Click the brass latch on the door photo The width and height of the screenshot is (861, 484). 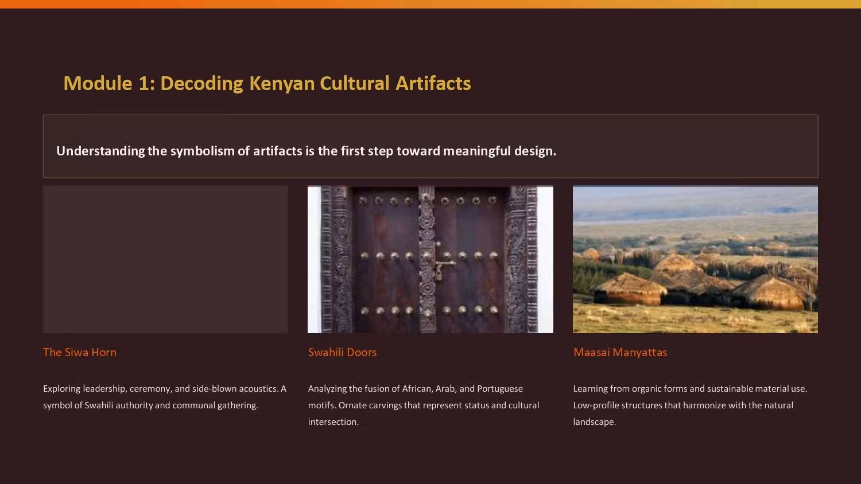443,266
